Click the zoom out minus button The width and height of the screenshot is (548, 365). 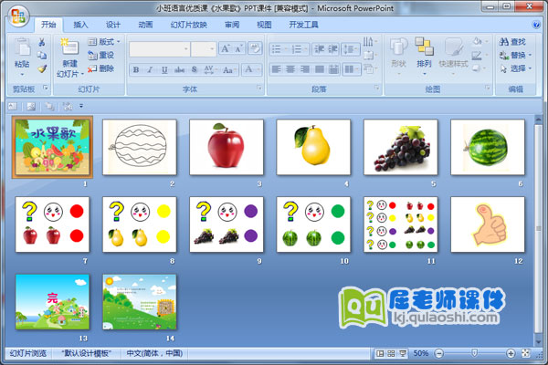439,353
